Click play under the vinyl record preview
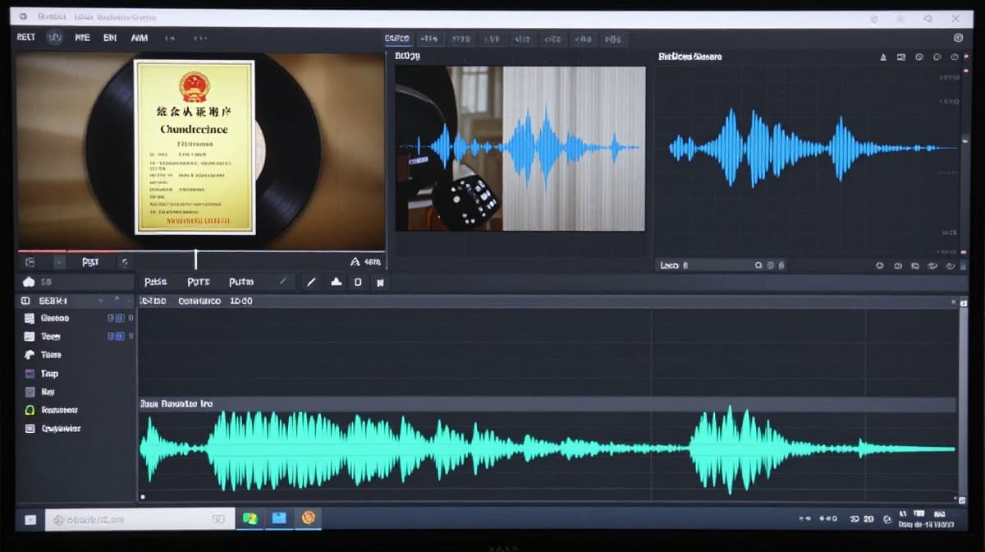The height and width of the screenshot is (552, 985). click(58, 262)
